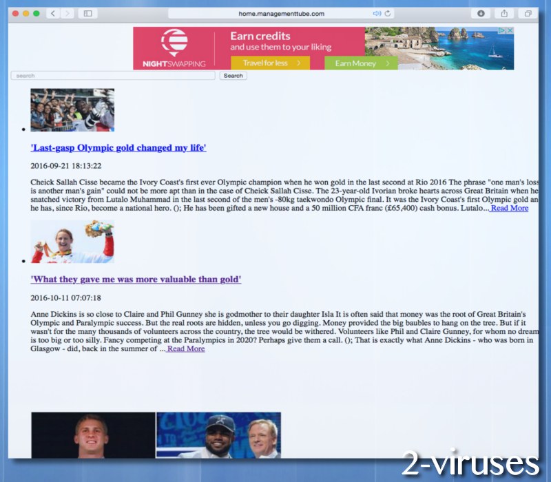551x482 pixels.
Task: Click Read More under the Cheick Sallah Cisse article
Action: (508, 208)
